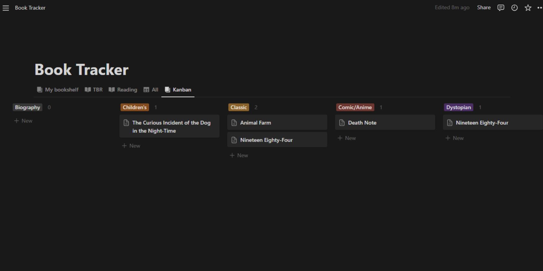
Task: Open page history clock icon
Action: [514, 8]
